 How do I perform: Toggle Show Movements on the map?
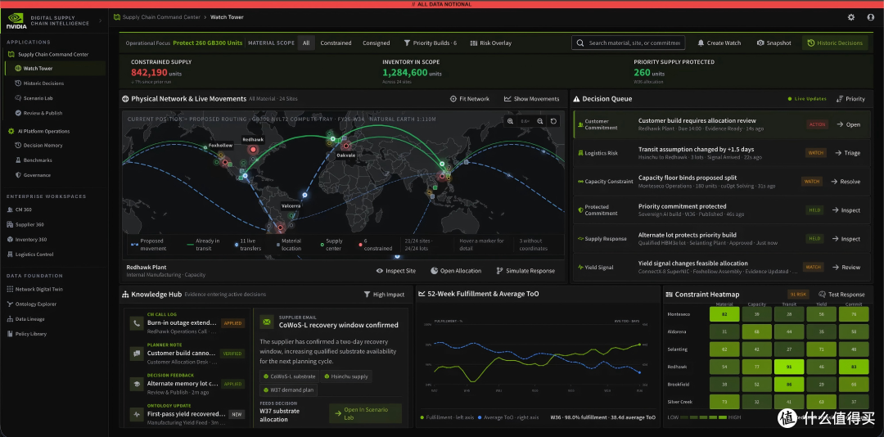click(532, 99)
